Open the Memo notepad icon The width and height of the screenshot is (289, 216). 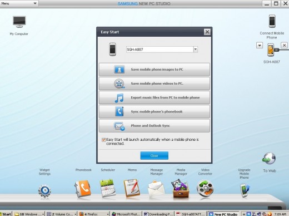point(132,188)
